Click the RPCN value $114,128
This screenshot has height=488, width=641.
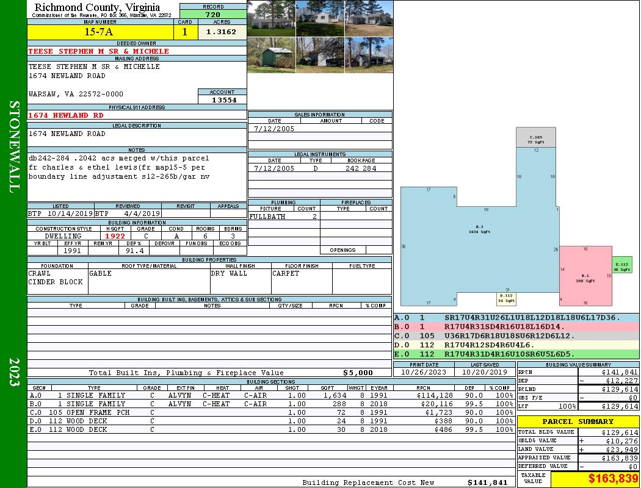[x=435, y=395]
